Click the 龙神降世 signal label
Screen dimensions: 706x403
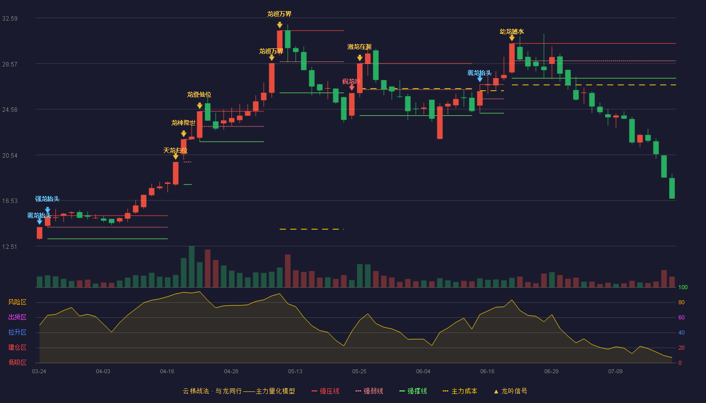(x=184, y=123)
